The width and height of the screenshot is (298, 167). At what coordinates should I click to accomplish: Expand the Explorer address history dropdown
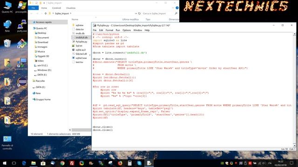135,13
